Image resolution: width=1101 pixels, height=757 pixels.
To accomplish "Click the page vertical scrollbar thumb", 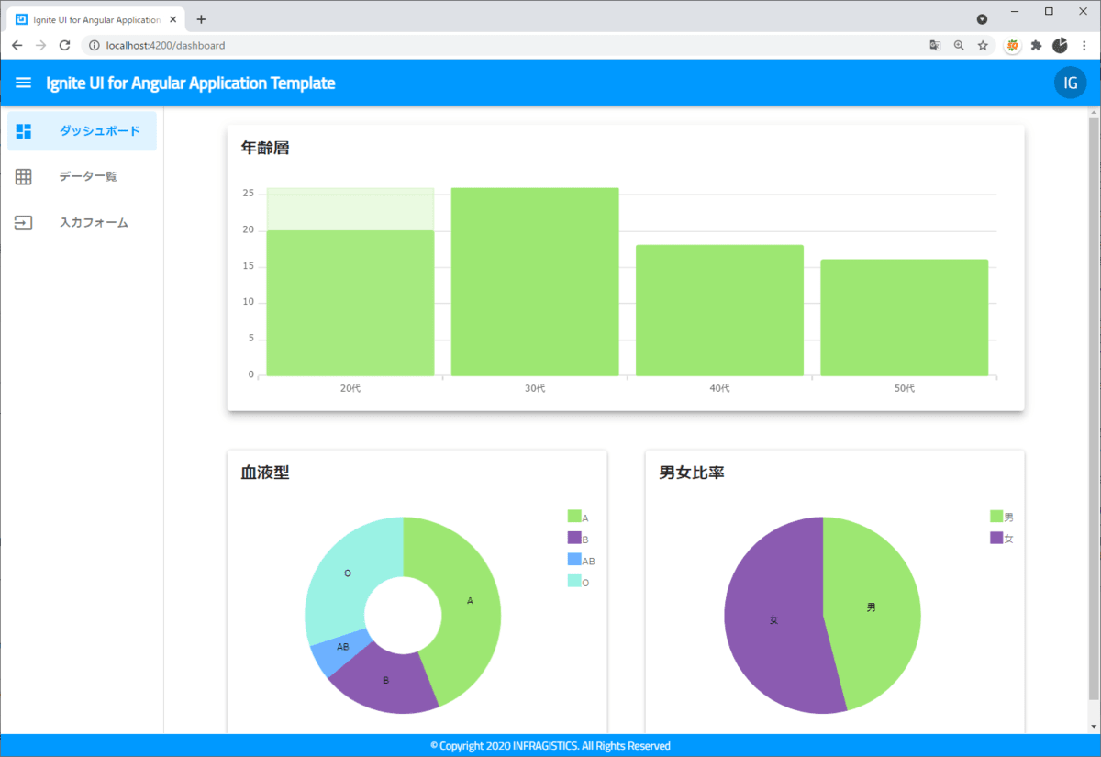I will 1094,408.
